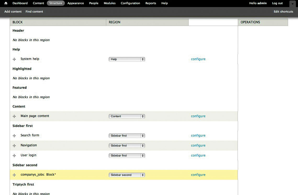Click the 'Highlighted' region heading
Screen dimensions: 298x195
tap(22, 69)
